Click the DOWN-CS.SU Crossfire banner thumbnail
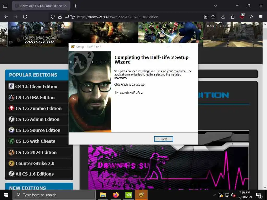This screenshot has width=267, height=200. coord(40,34)
